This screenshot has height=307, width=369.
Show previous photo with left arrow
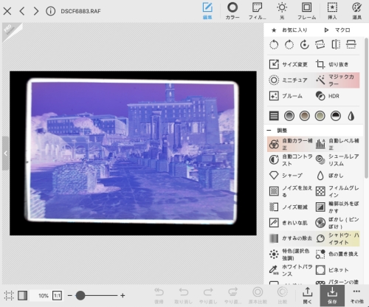[x=22, y=11]
